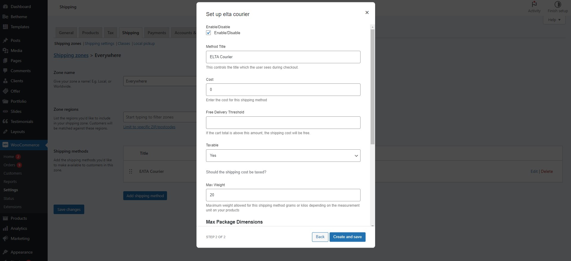
Task: Open the Products settings tab
Action: 90,33
